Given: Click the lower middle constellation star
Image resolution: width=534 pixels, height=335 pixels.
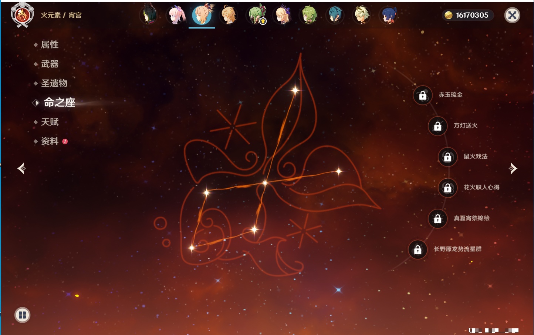Looking at the screenshot, I should pos(254,230).
